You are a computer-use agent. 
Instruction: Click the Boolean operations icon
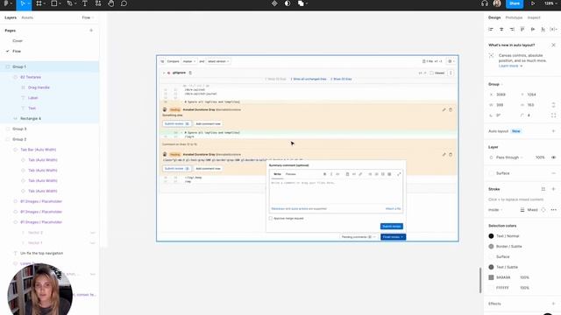click(x=301, y=3)
